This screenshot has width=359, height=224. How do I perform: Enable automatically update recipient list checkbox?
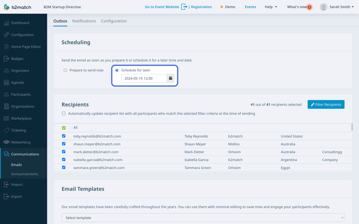coord(64,114)
